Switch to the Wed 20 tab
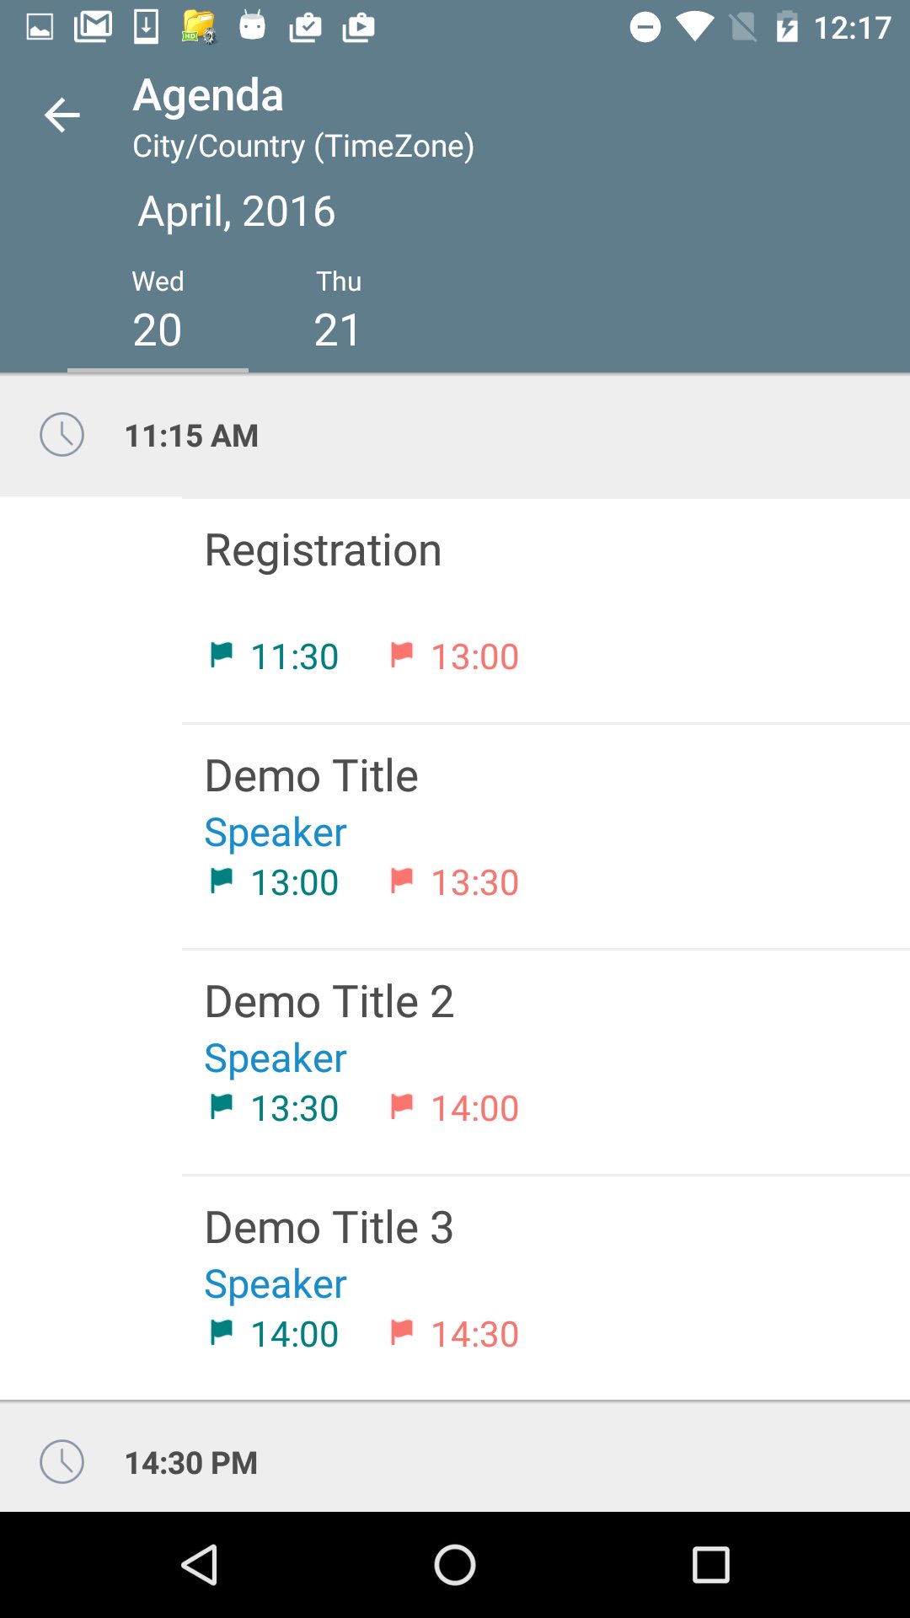 158,311
